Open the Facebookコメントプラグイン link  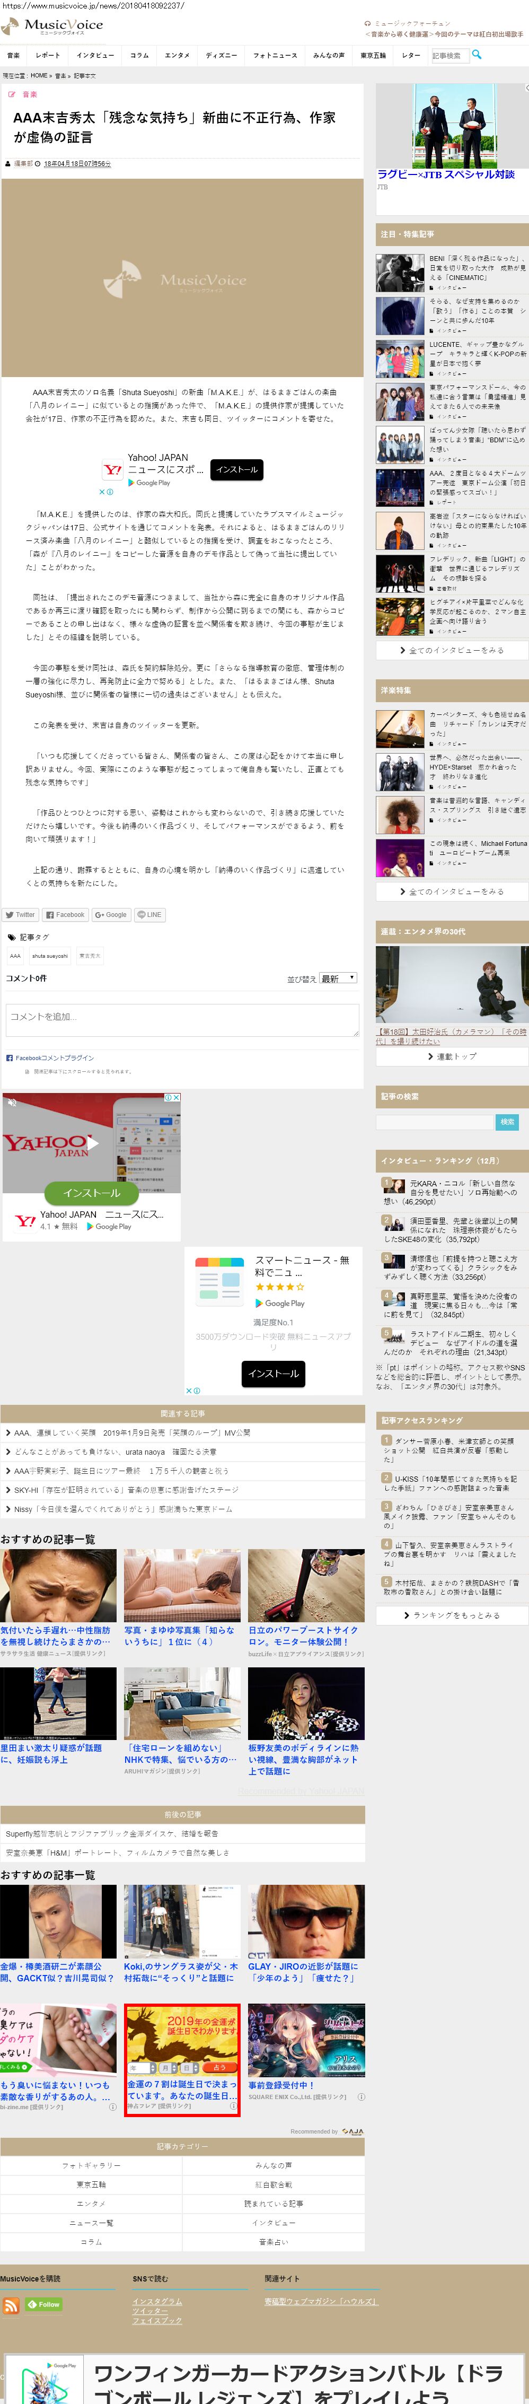54,1059
